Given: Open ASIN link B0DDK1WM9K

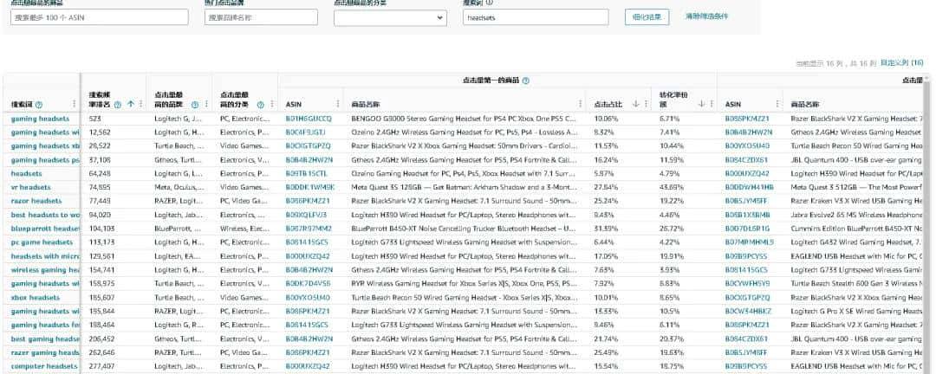Looking at the screenshot, I should pos(310,187).
